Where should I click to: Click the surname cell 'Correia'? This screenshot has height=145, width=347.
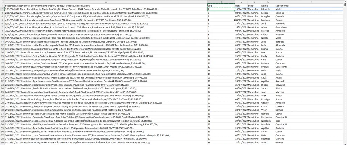tap(310, 106)
